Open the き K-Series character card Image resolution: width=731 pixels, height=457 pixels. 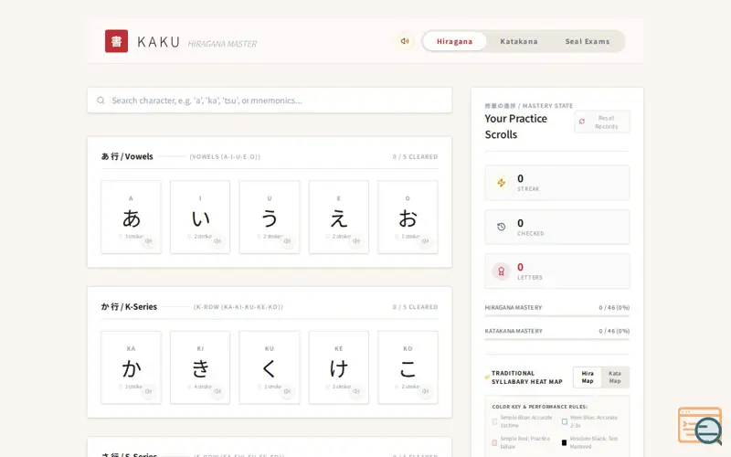[200, 367]
